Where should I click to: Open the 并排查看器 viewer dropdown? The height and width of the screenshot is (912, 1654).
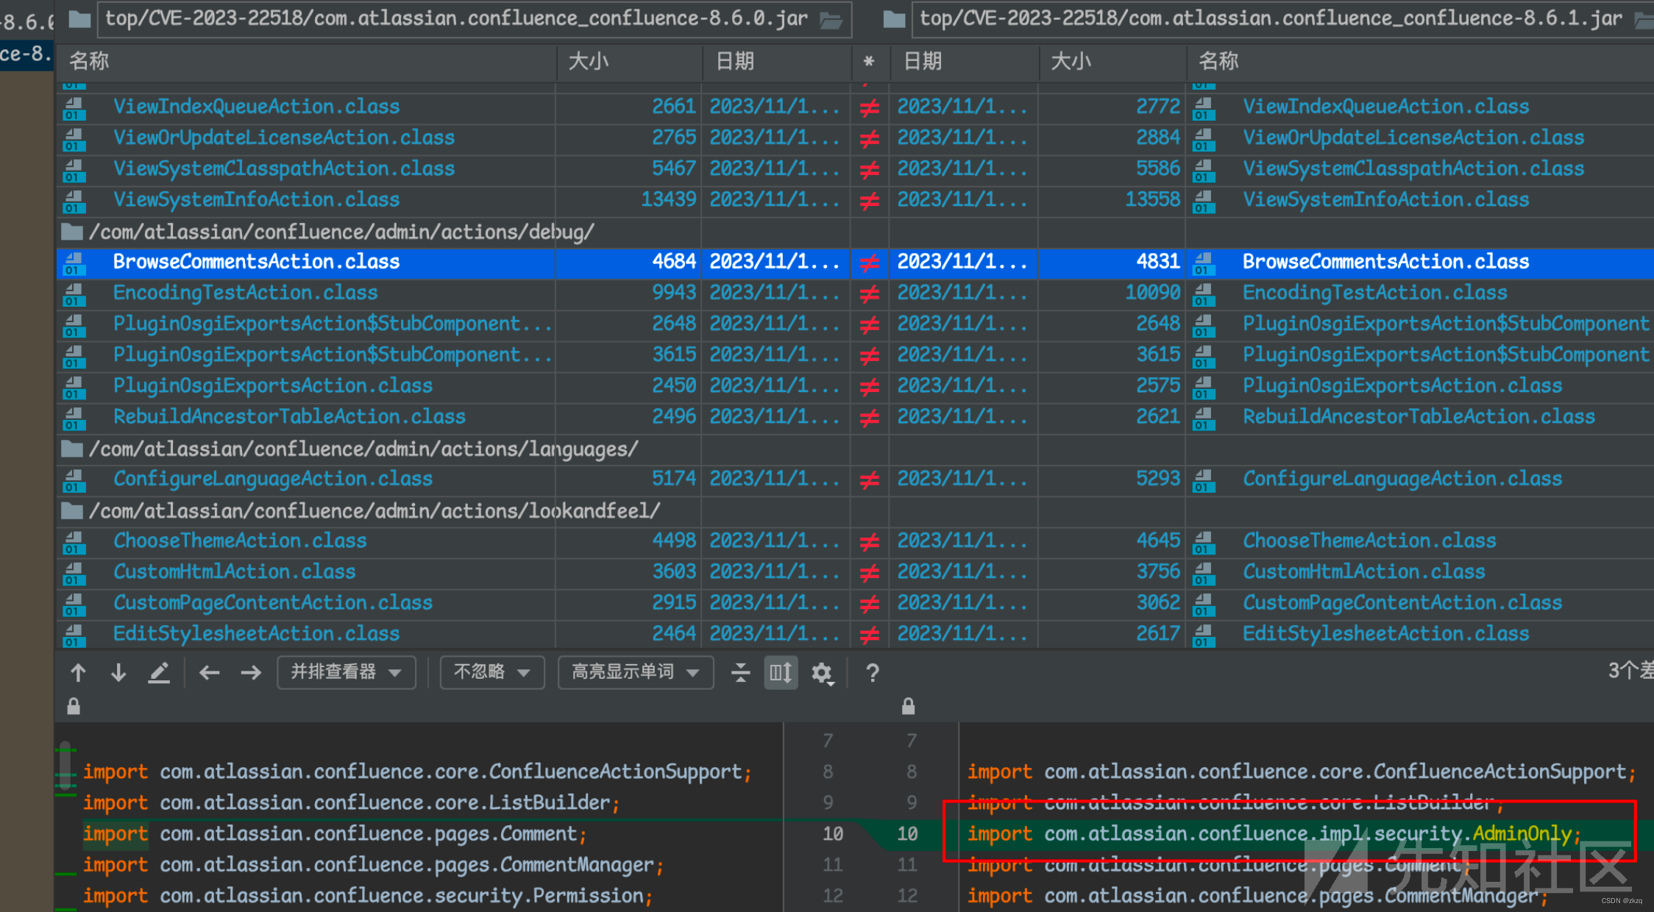click(346, 672)
